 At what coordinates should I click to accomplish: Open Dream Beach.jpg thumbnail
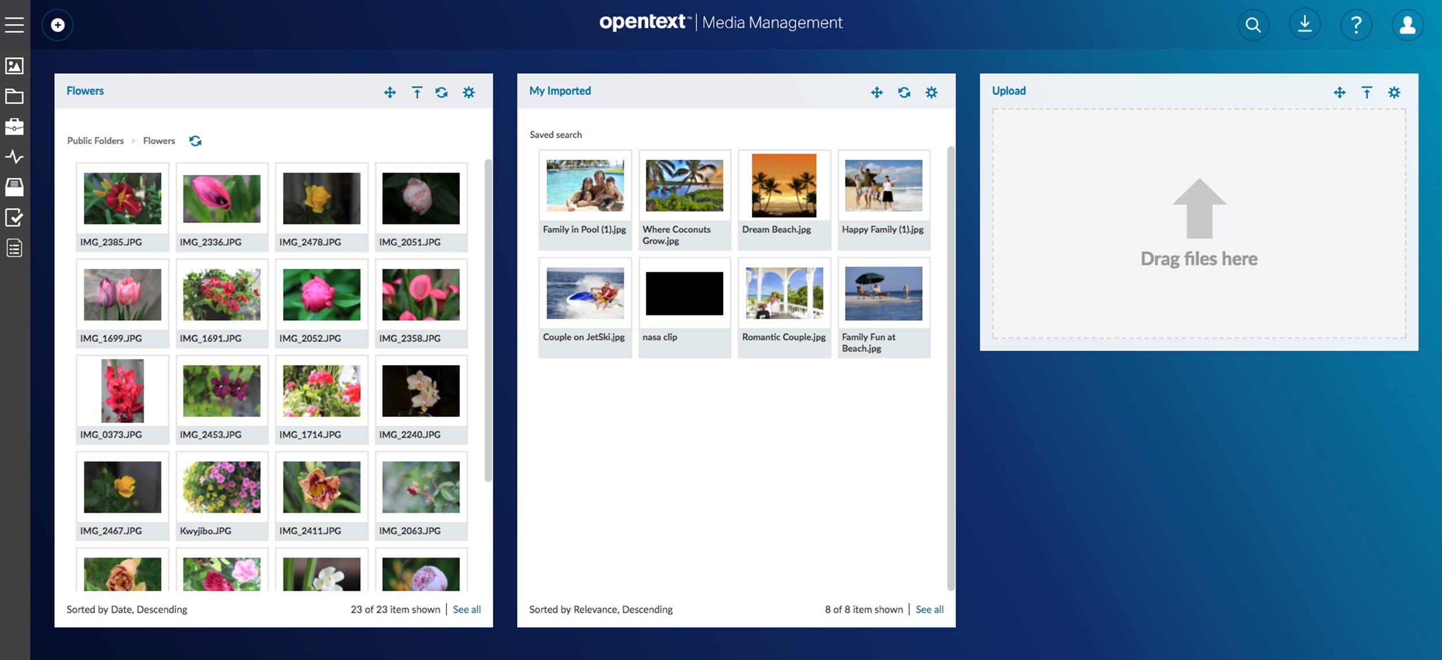(784, 185)
